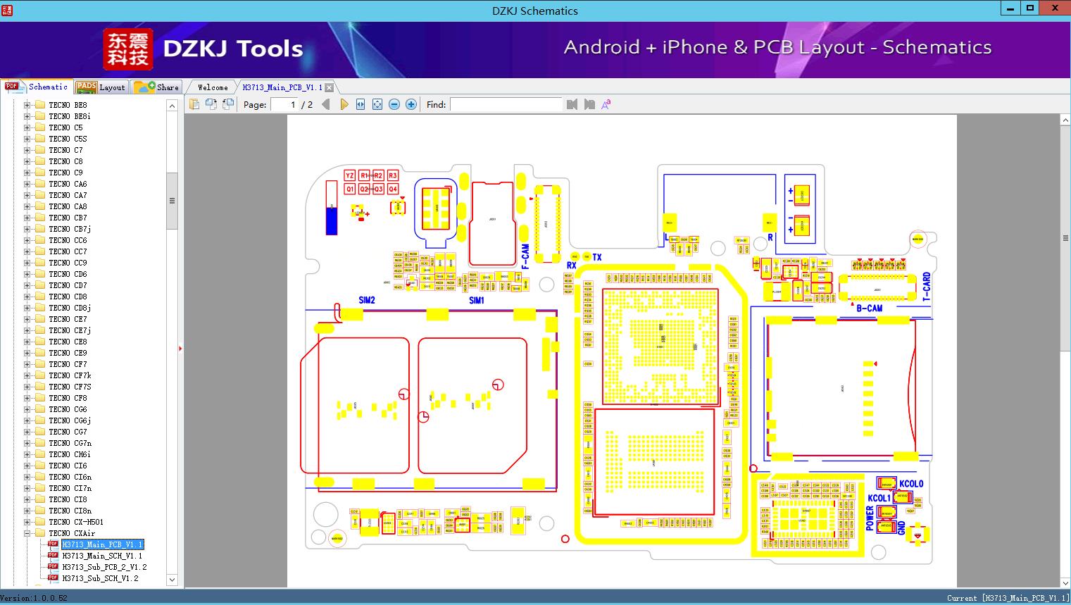The width and height of the screenshot is (1071, 605).
Task: Click the Version:1.0.0.52 status text
Action: 34,598
